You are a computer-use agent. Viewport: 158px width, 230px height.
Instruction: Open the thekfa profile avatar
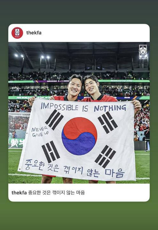click(x=17, y=33)
